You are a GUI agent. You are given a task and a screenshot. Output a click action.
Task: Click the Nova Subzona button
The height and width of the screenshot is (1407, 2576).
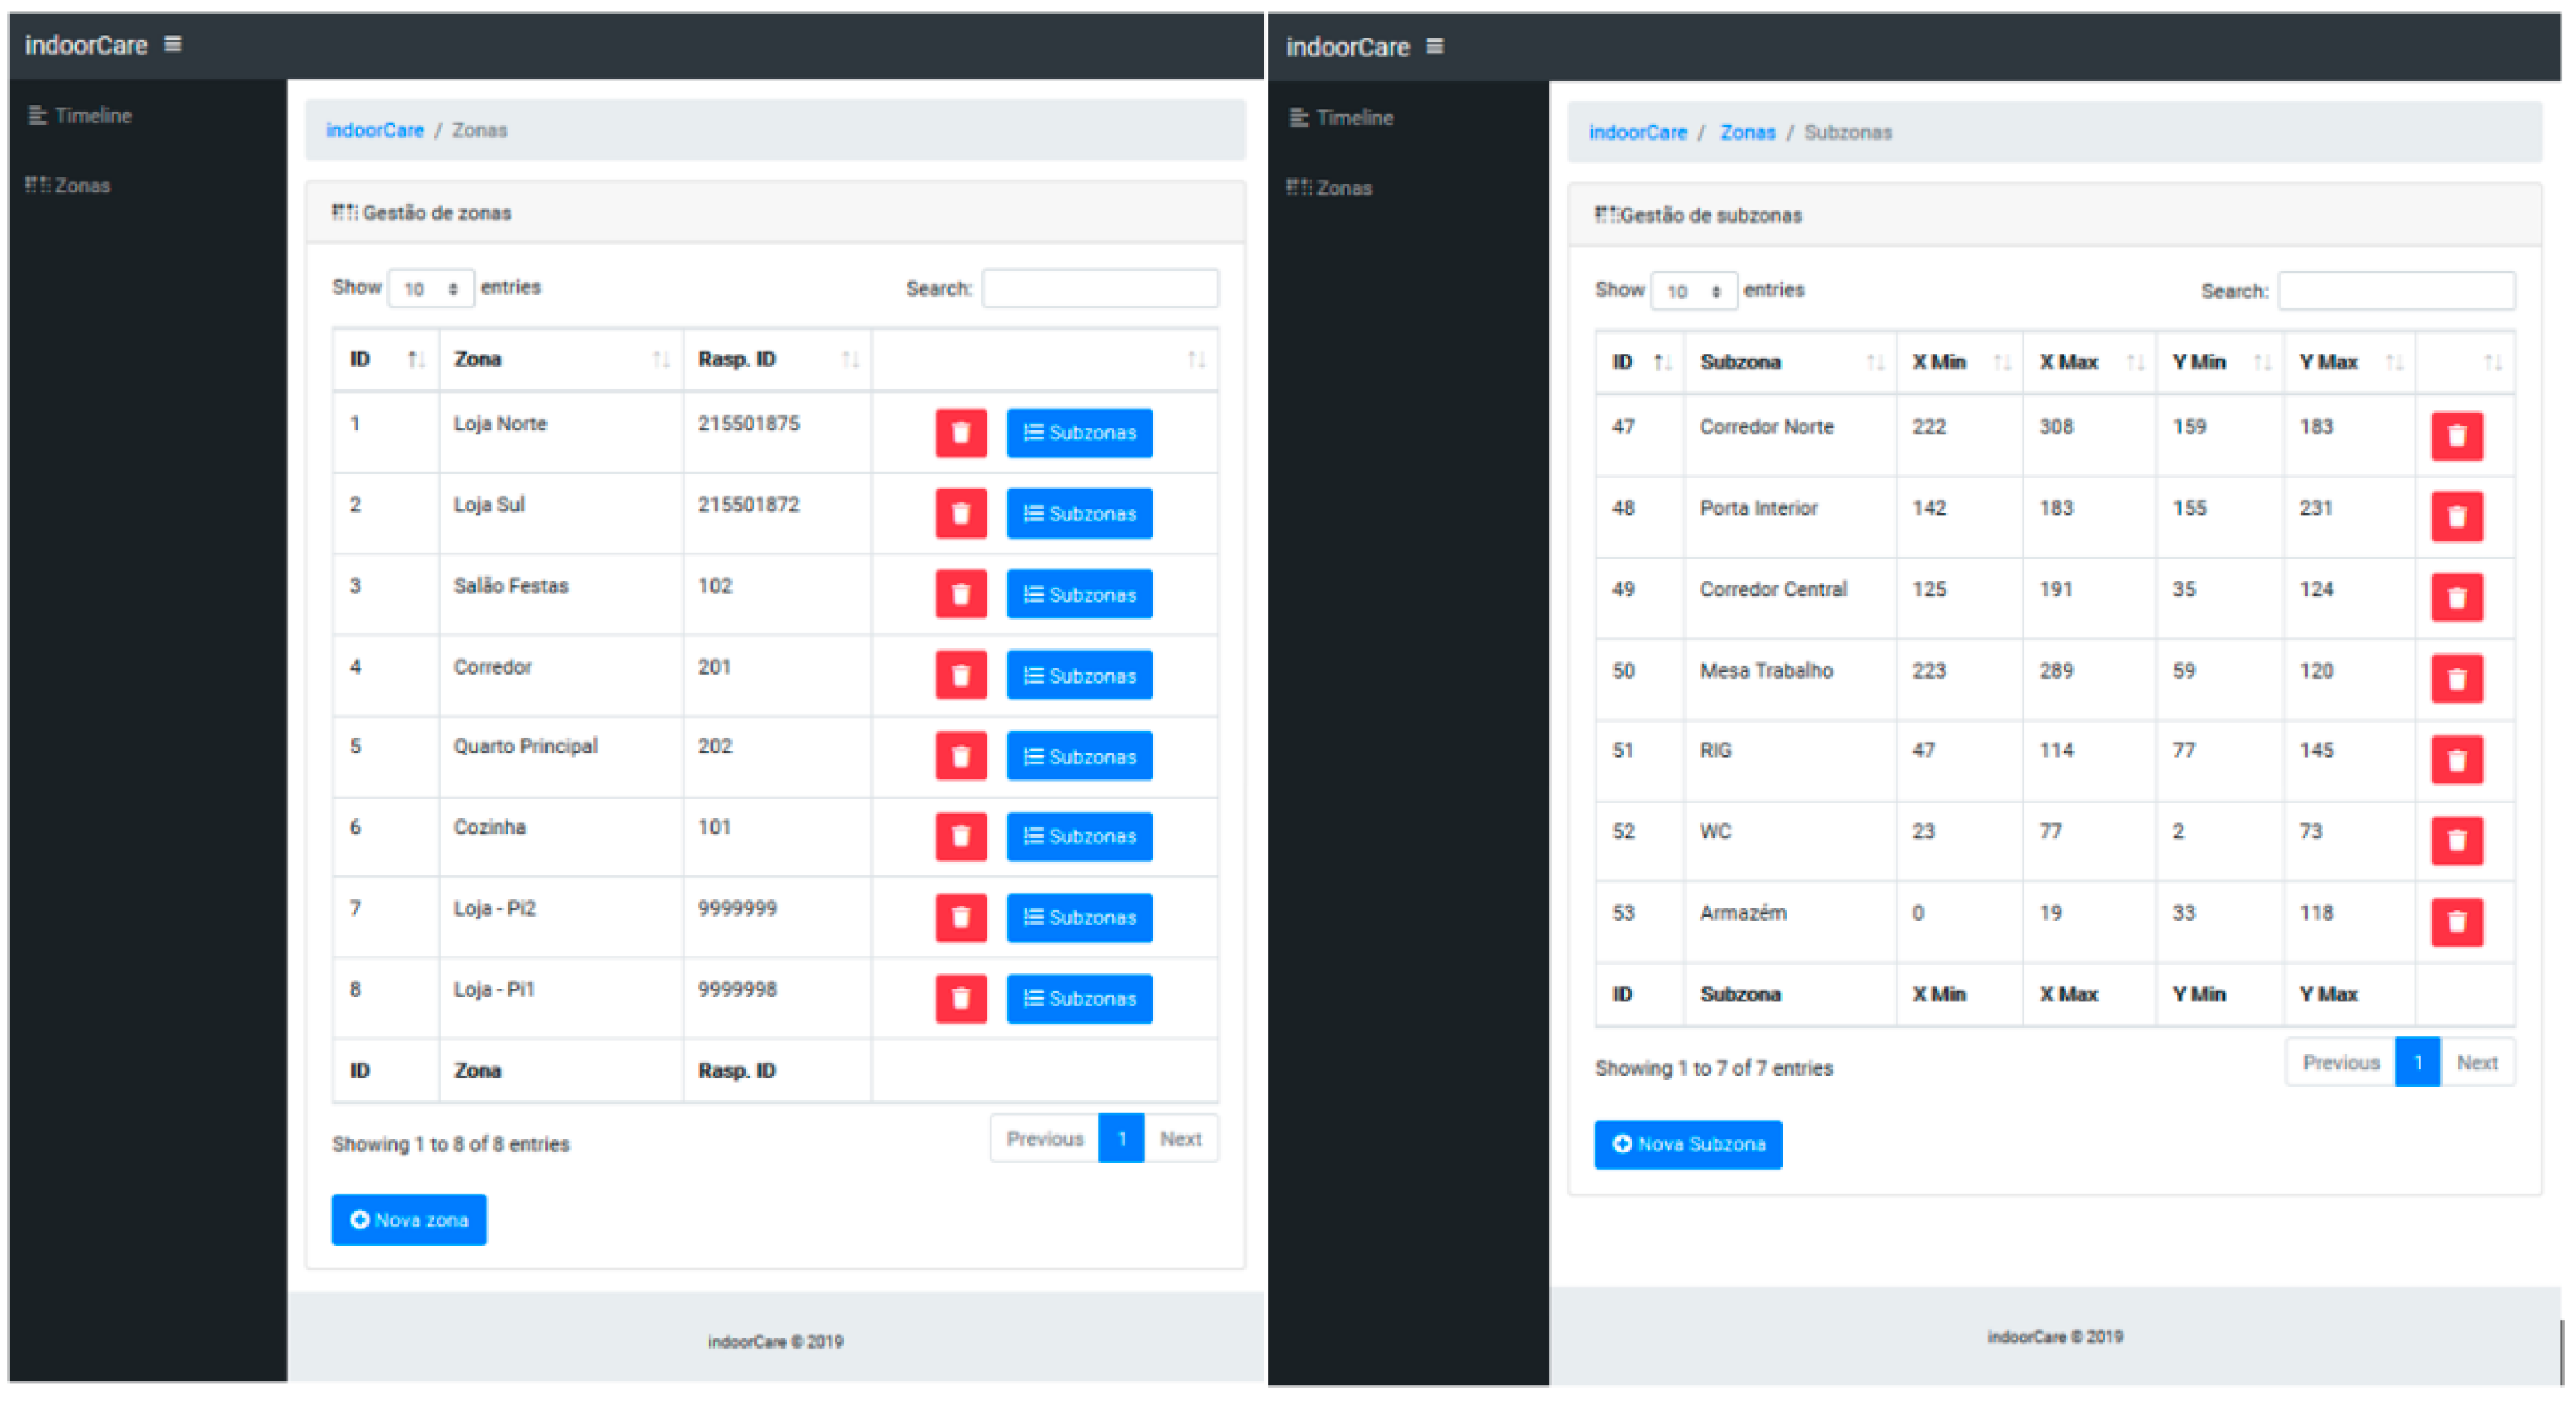tap(1688, 1144)
